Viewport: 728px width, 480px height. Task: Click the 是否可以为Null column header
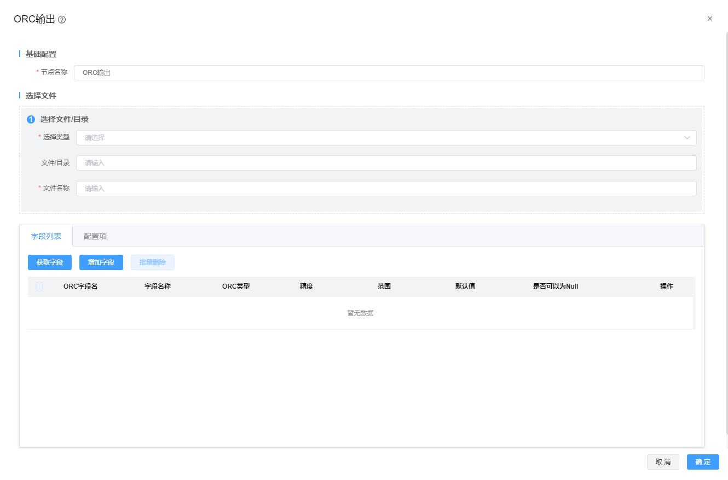pyautogui.click(x=556, y=286)
